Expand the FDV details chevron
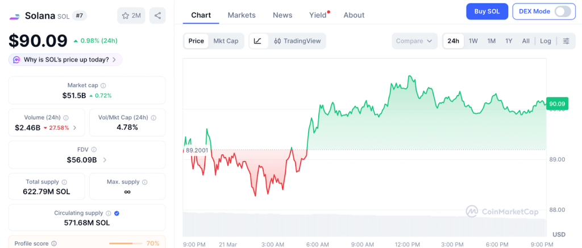582x248 pixels. click(x=105, y=160)
